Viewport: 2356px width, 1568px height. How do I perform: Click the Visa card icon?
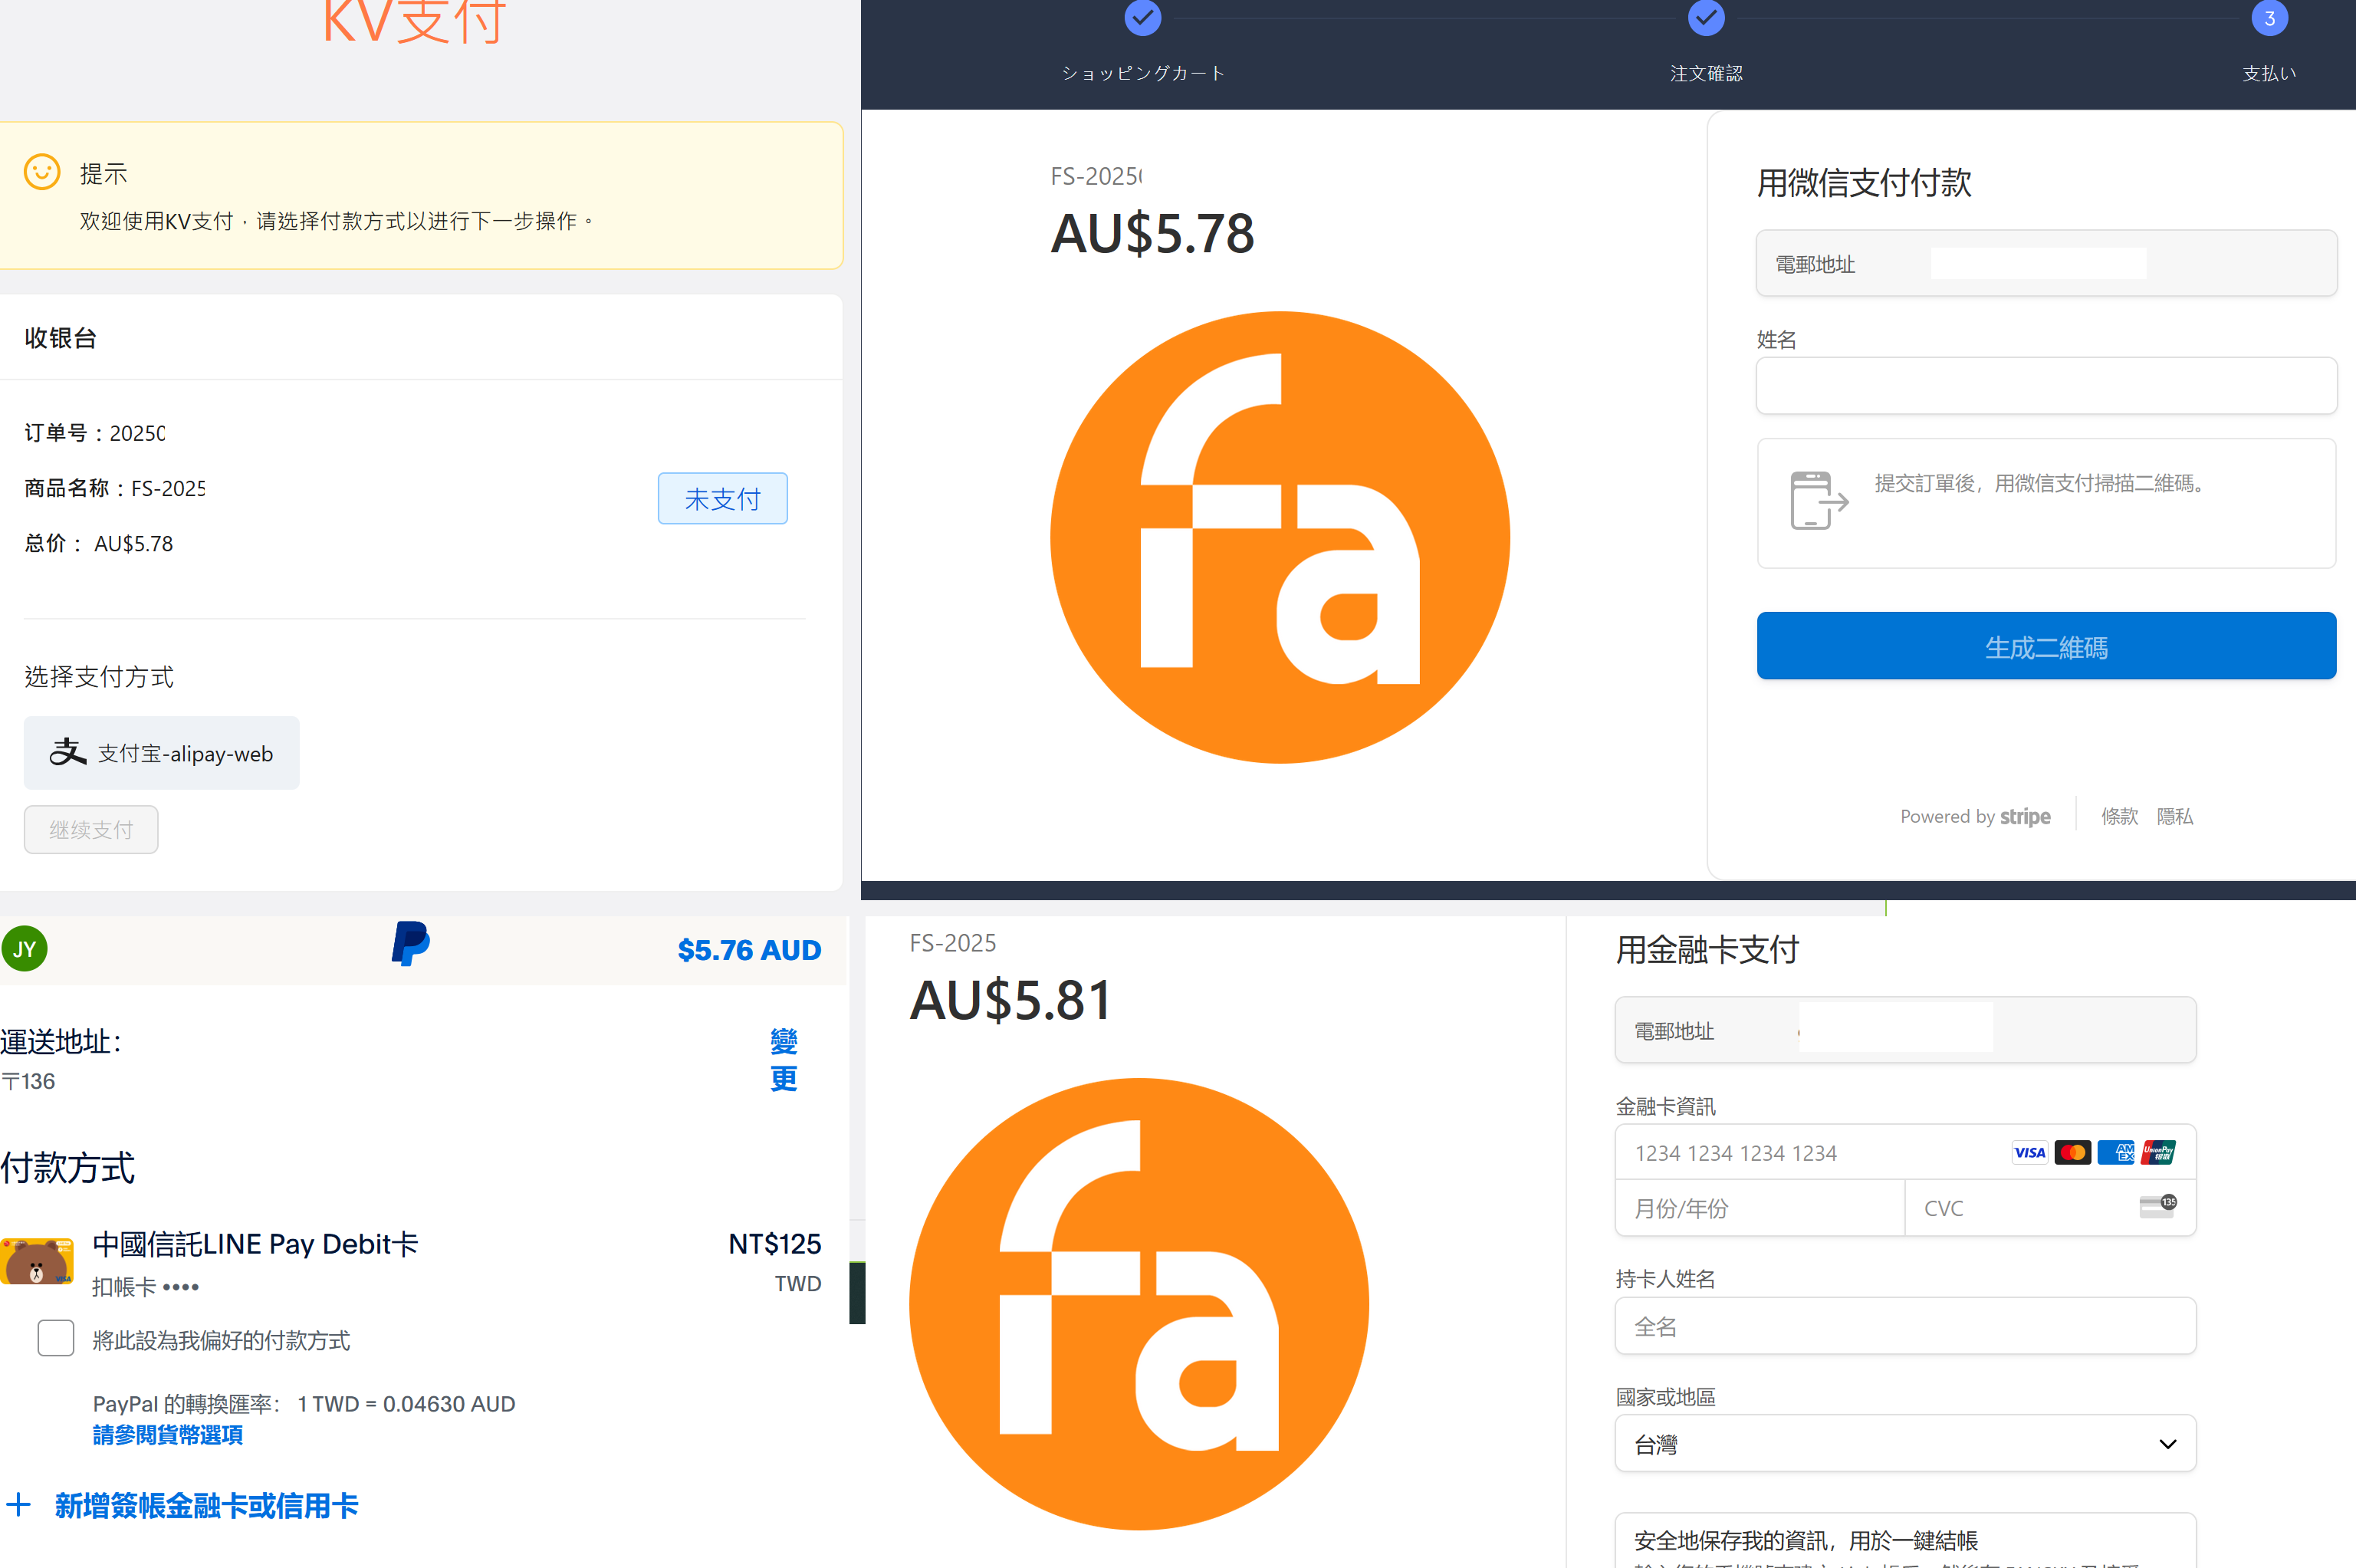tap(2029, 1153)
